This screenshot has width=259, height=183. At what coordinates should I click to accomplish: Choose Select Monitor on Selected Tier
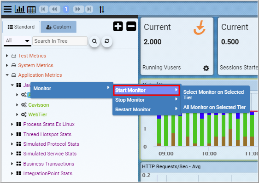tap(215, 95)
